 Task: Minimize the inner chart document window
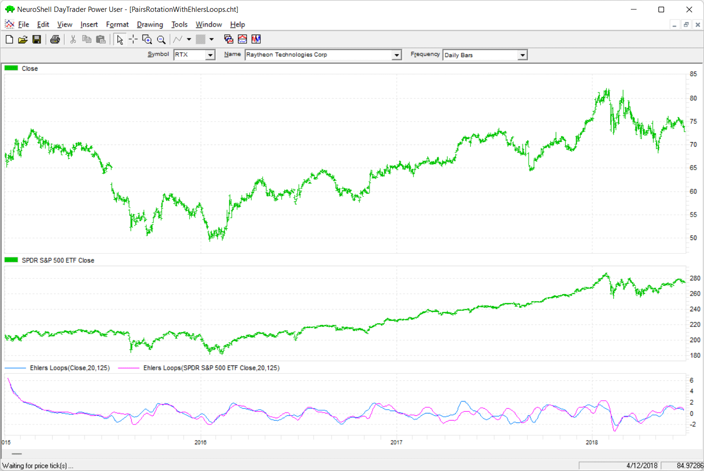(675, 25)
